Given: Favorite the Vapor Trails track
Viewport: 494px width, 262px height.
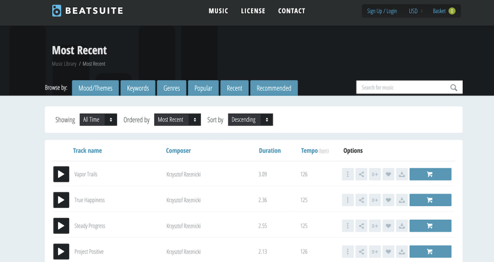Looking at the screenshot, I should (388, 174).
